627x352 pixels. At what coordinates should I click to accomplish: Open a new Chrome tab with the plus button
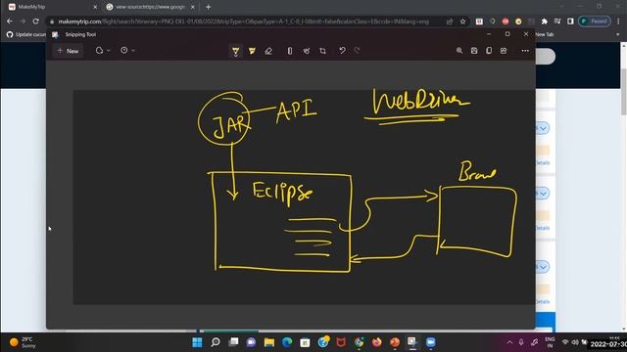pyautogui.click(x=209, y=7)
